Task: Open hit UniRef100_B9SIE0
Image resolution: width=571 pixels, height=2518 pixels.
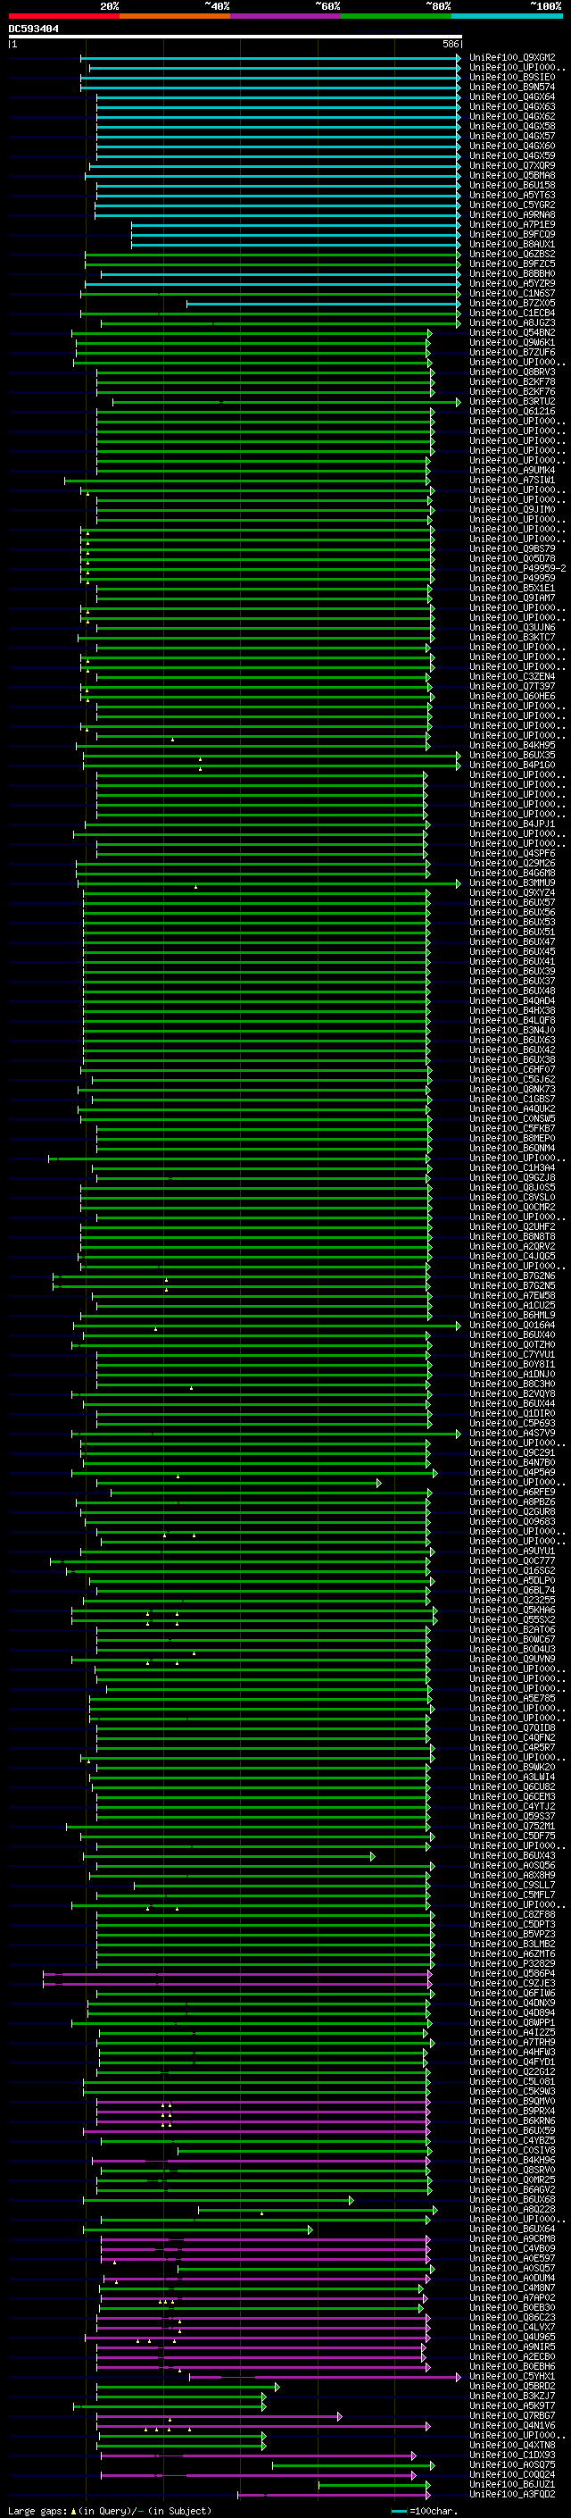Action: pyautogui.click(x=512, y=77)
